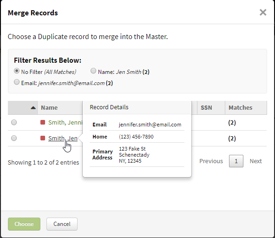Select the Smith, Jennifer record radio button
Image resolution: width=275 pixels, height=238 pixels.
click(14, 122)
